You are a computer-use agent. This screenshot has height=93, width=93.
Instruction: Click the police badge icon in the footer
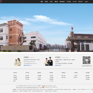coord(43,87)
